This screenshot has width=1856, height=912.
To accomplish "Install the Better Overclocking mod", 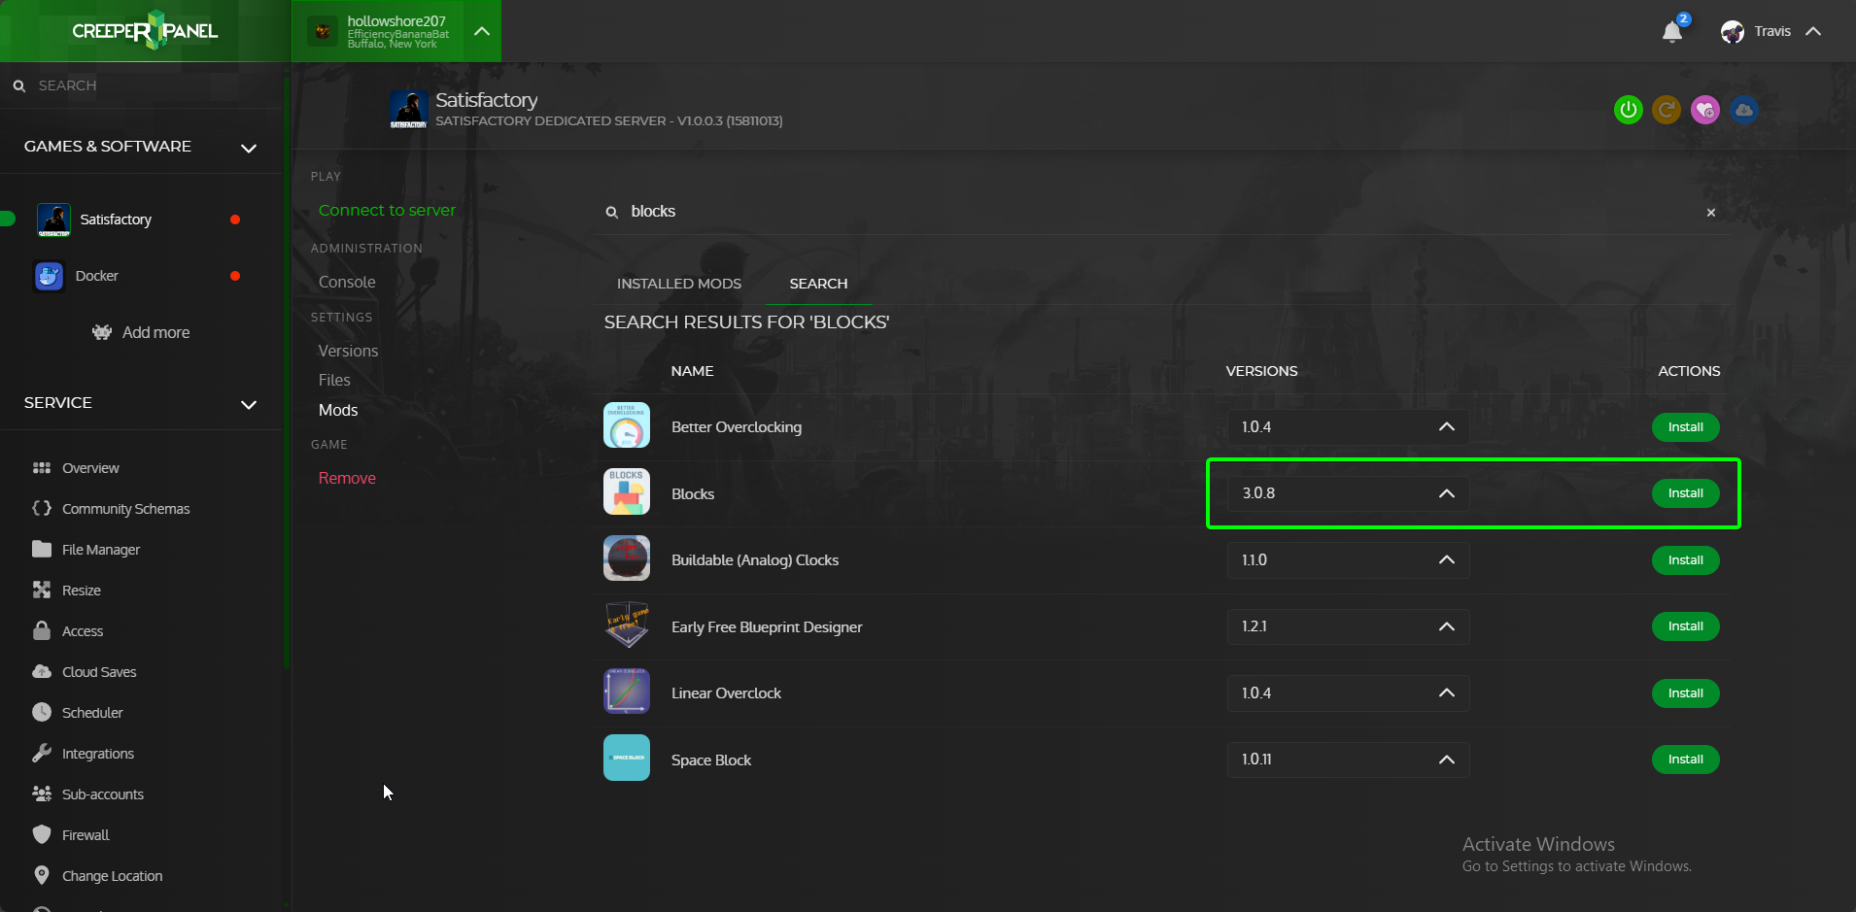I will pyautogui.click(x=1685, y=427).
